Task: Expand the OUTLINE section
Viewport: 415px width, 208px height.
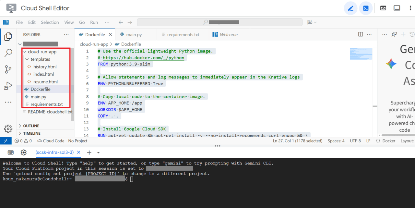Action: pyautogui.click(x=31, y=126)
